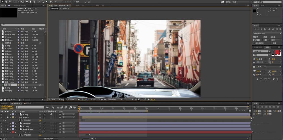
Task: Tick the 从当前时间 checkbox
Action: coord(254,43)
